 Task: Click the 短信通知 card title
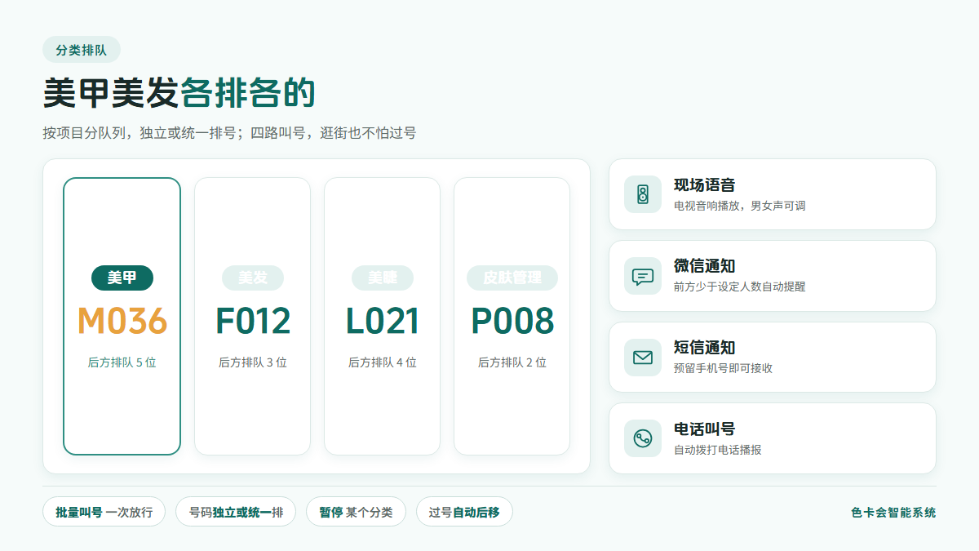coord(705,348)
